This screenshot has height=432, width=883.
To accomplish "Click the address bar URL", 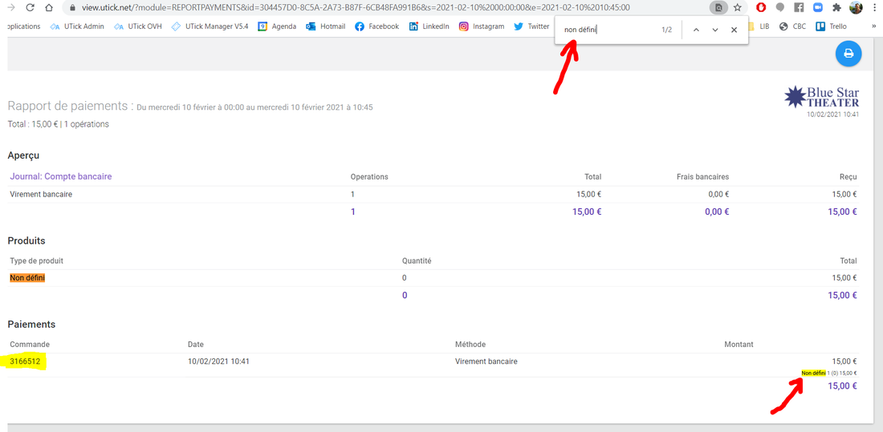I will pos(353,8).
